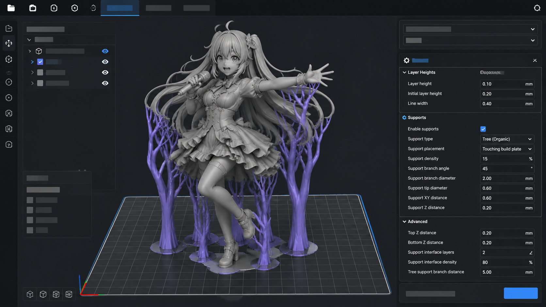
Task: Check the top grey box in lower-left legend panel
Action: [30, 200]
